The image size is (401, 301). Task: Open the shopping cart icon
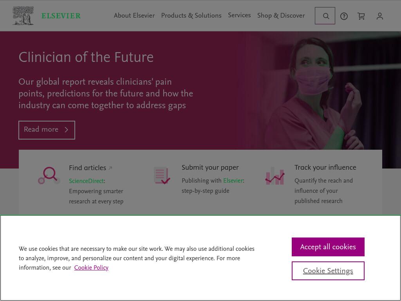click(x=361, y=16)
